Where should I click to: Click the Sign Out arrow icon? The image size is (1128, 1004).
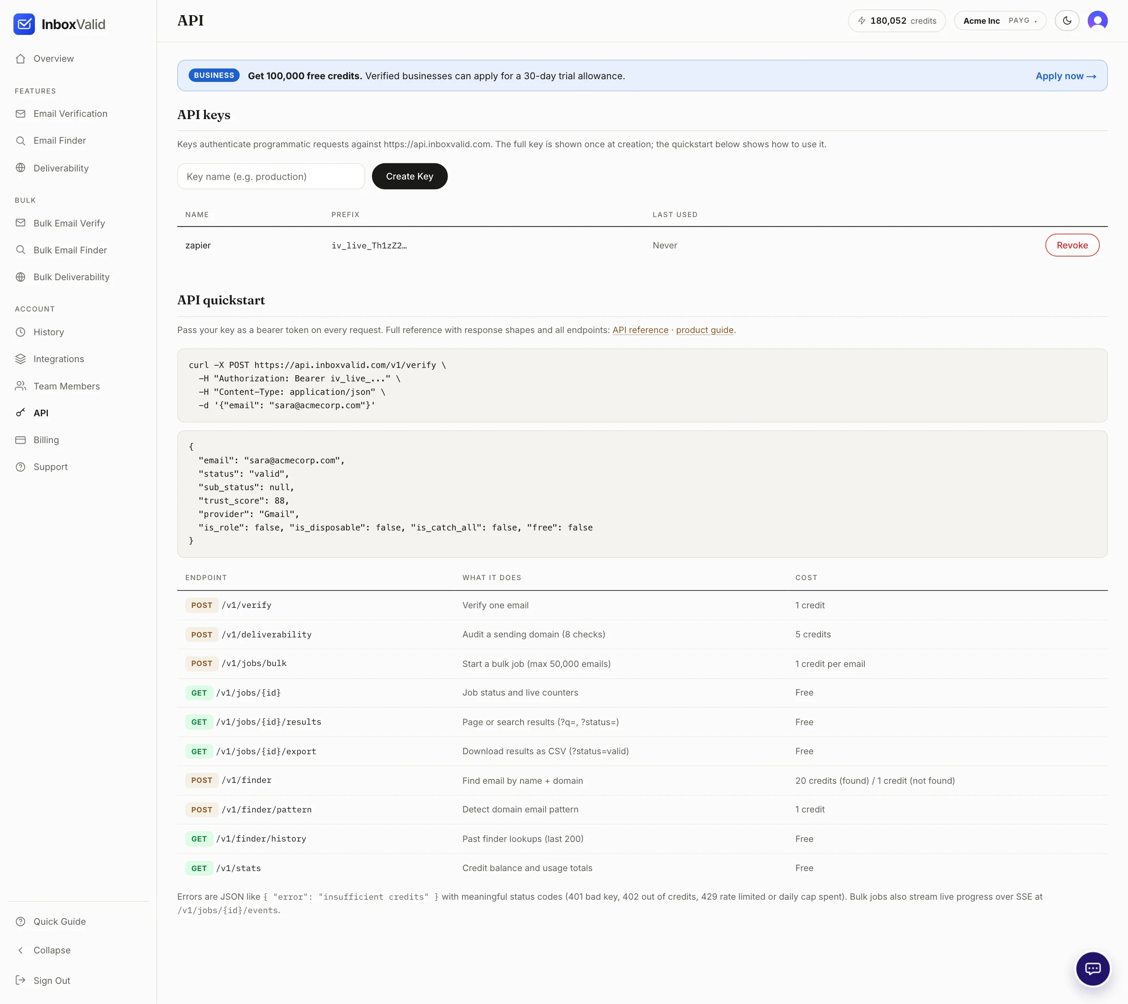(21, 980)
